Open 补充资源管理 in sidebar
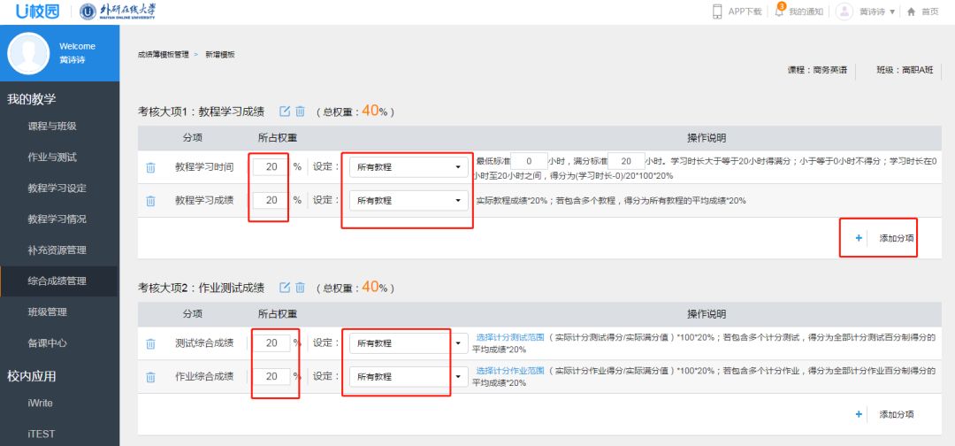Viewport: 955px width, 446px height. 57,250
